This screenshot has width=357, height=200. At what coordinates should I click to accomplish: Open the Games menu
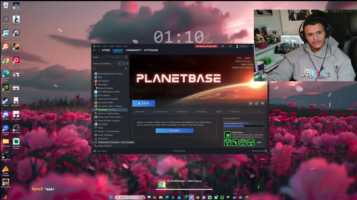[x=119, y=46]
